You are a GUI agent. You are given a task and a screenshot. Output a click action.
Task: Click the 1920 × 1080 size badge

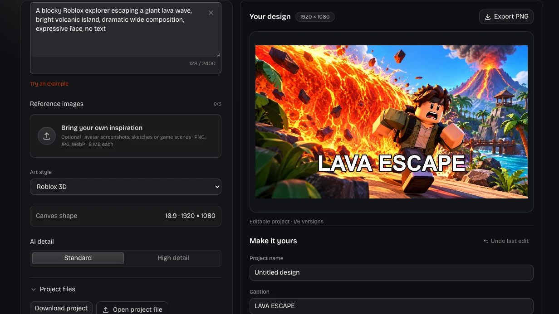(x=315, y=17)
